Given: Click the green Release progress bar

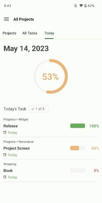Looking at the screenshot, I should [78, 126].
